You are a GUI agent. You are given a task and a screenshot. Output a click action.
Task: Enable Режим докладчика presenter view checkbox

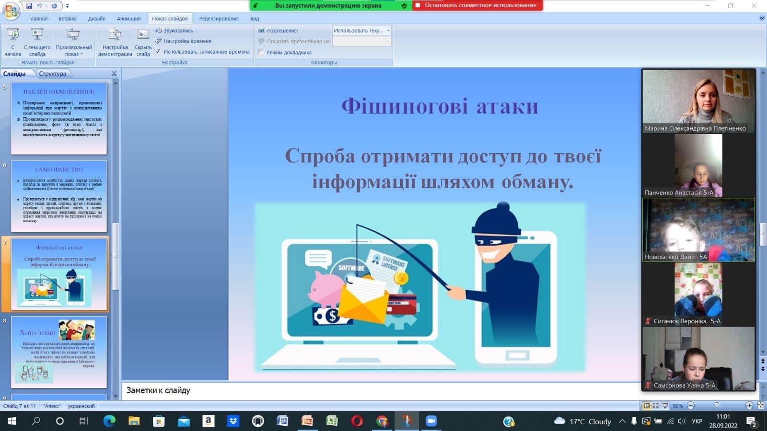coord(261,52)
